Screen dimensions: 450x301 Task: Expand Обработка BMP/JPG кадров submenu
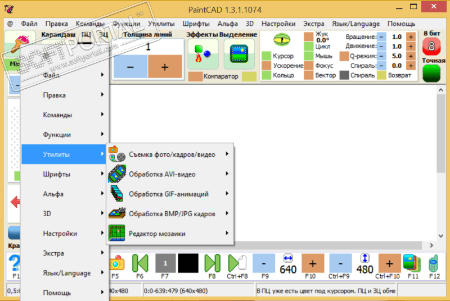pos(170,213)
